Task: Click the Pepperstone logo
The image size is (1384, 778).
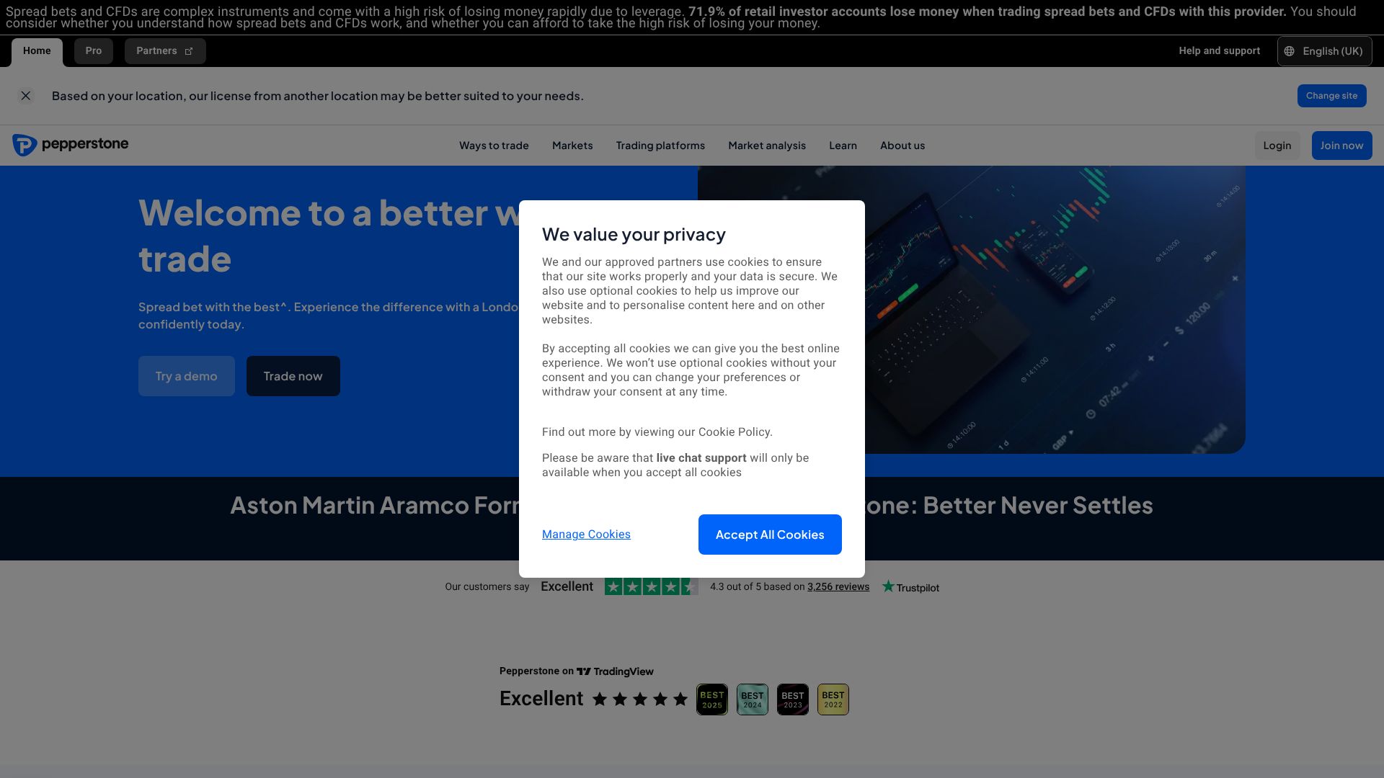Action: tap(70, 145)
